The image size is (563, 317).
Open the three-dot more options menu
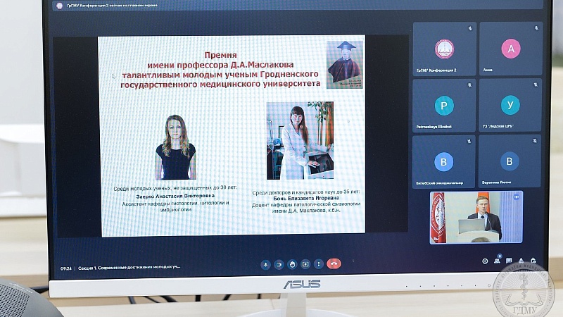(x=319, y=264)
